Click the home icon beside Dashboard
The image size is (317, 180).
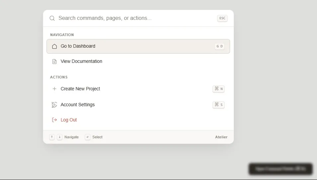pyautogui.click(x=54, y=46)
